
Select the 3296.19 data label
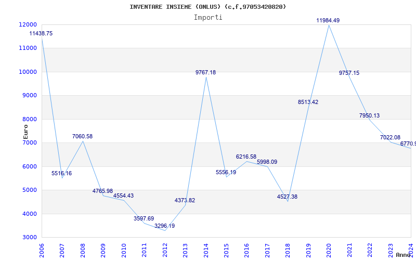[164, 226]
